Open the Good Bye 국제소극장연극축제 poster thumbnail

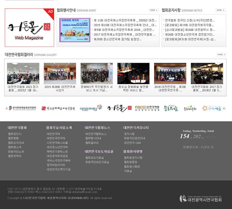[x=75, y=30]
